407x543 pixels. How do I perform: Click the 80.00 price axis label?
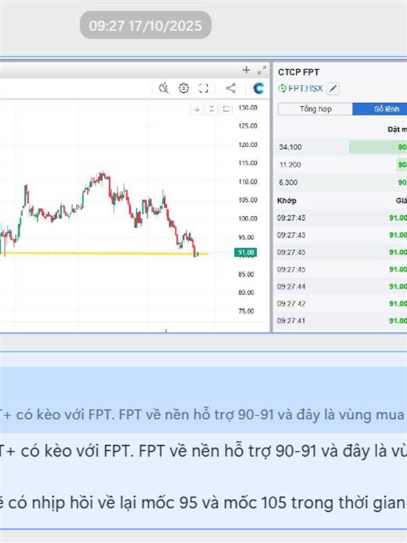[x=246, y=293]
